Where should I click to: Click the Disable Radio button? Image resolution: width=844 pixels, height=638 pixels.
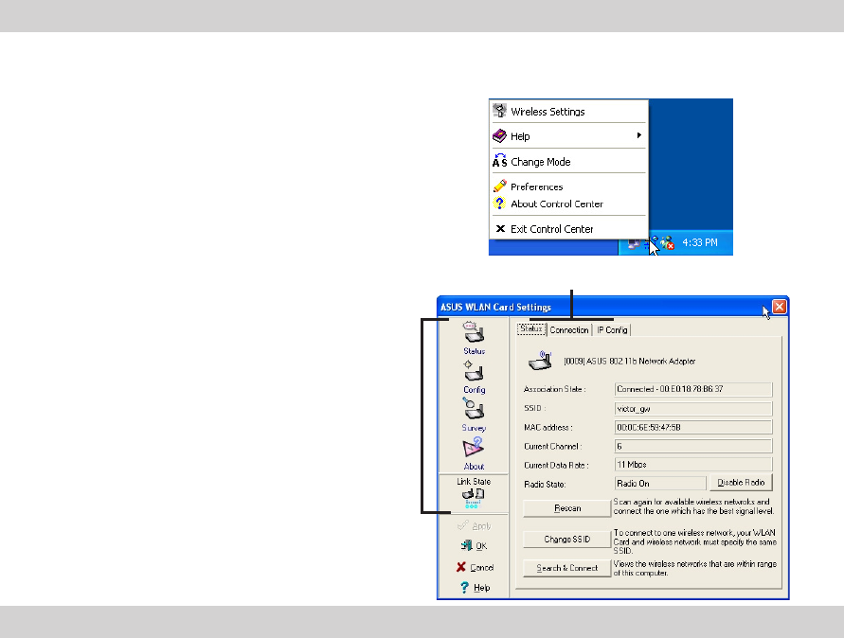(741, 483)
